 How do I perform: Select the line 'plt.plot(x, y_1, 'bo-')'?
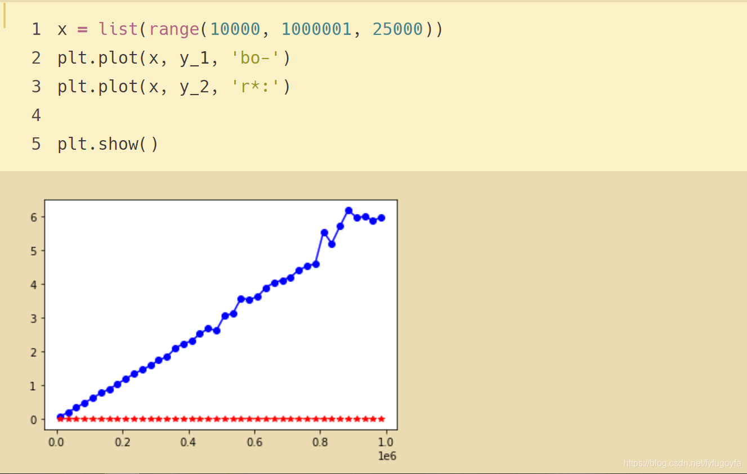(174, 58)
